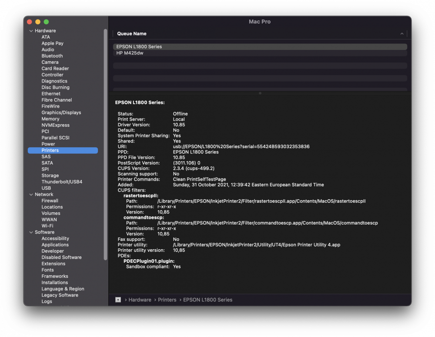Collapse the Network section chevron
Screen dimensions: 435x337
coord(31,195)
